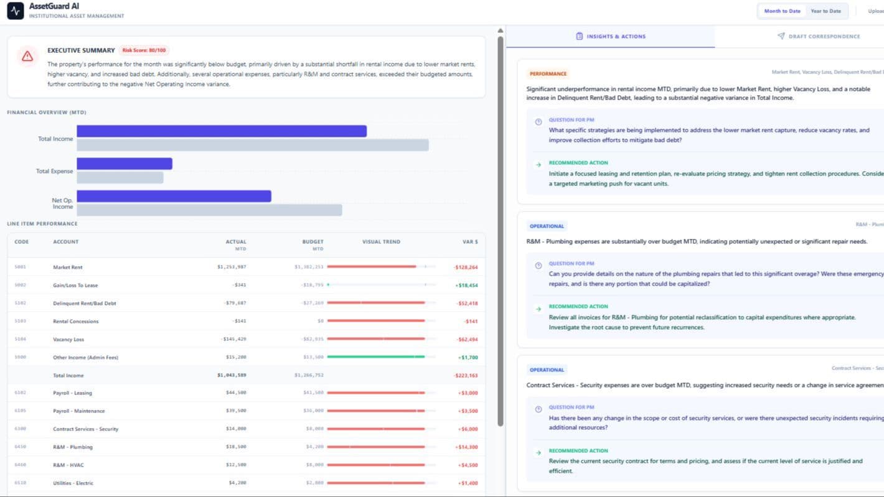Click arrow icon beside review security contract action
Image resolution: width=884 pixels, height=497 pixels.
538,452
